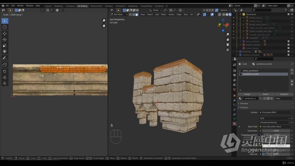295x166 pixels.
Task: Open the outliner filter dropdown
Action: (287, 10)
